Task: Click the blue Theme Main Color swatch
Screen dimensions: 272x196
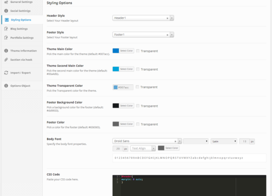Action: tap(116, 50)
